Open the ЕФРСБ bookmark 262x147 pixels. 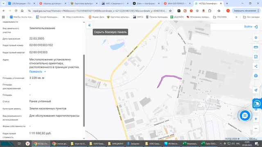point(138,17)
